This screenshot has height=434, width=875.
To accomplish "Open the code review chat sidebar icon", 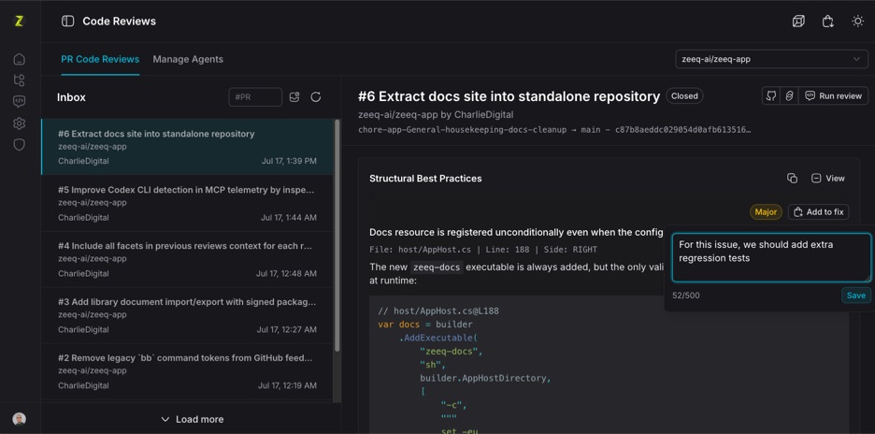I will (20, 101).
